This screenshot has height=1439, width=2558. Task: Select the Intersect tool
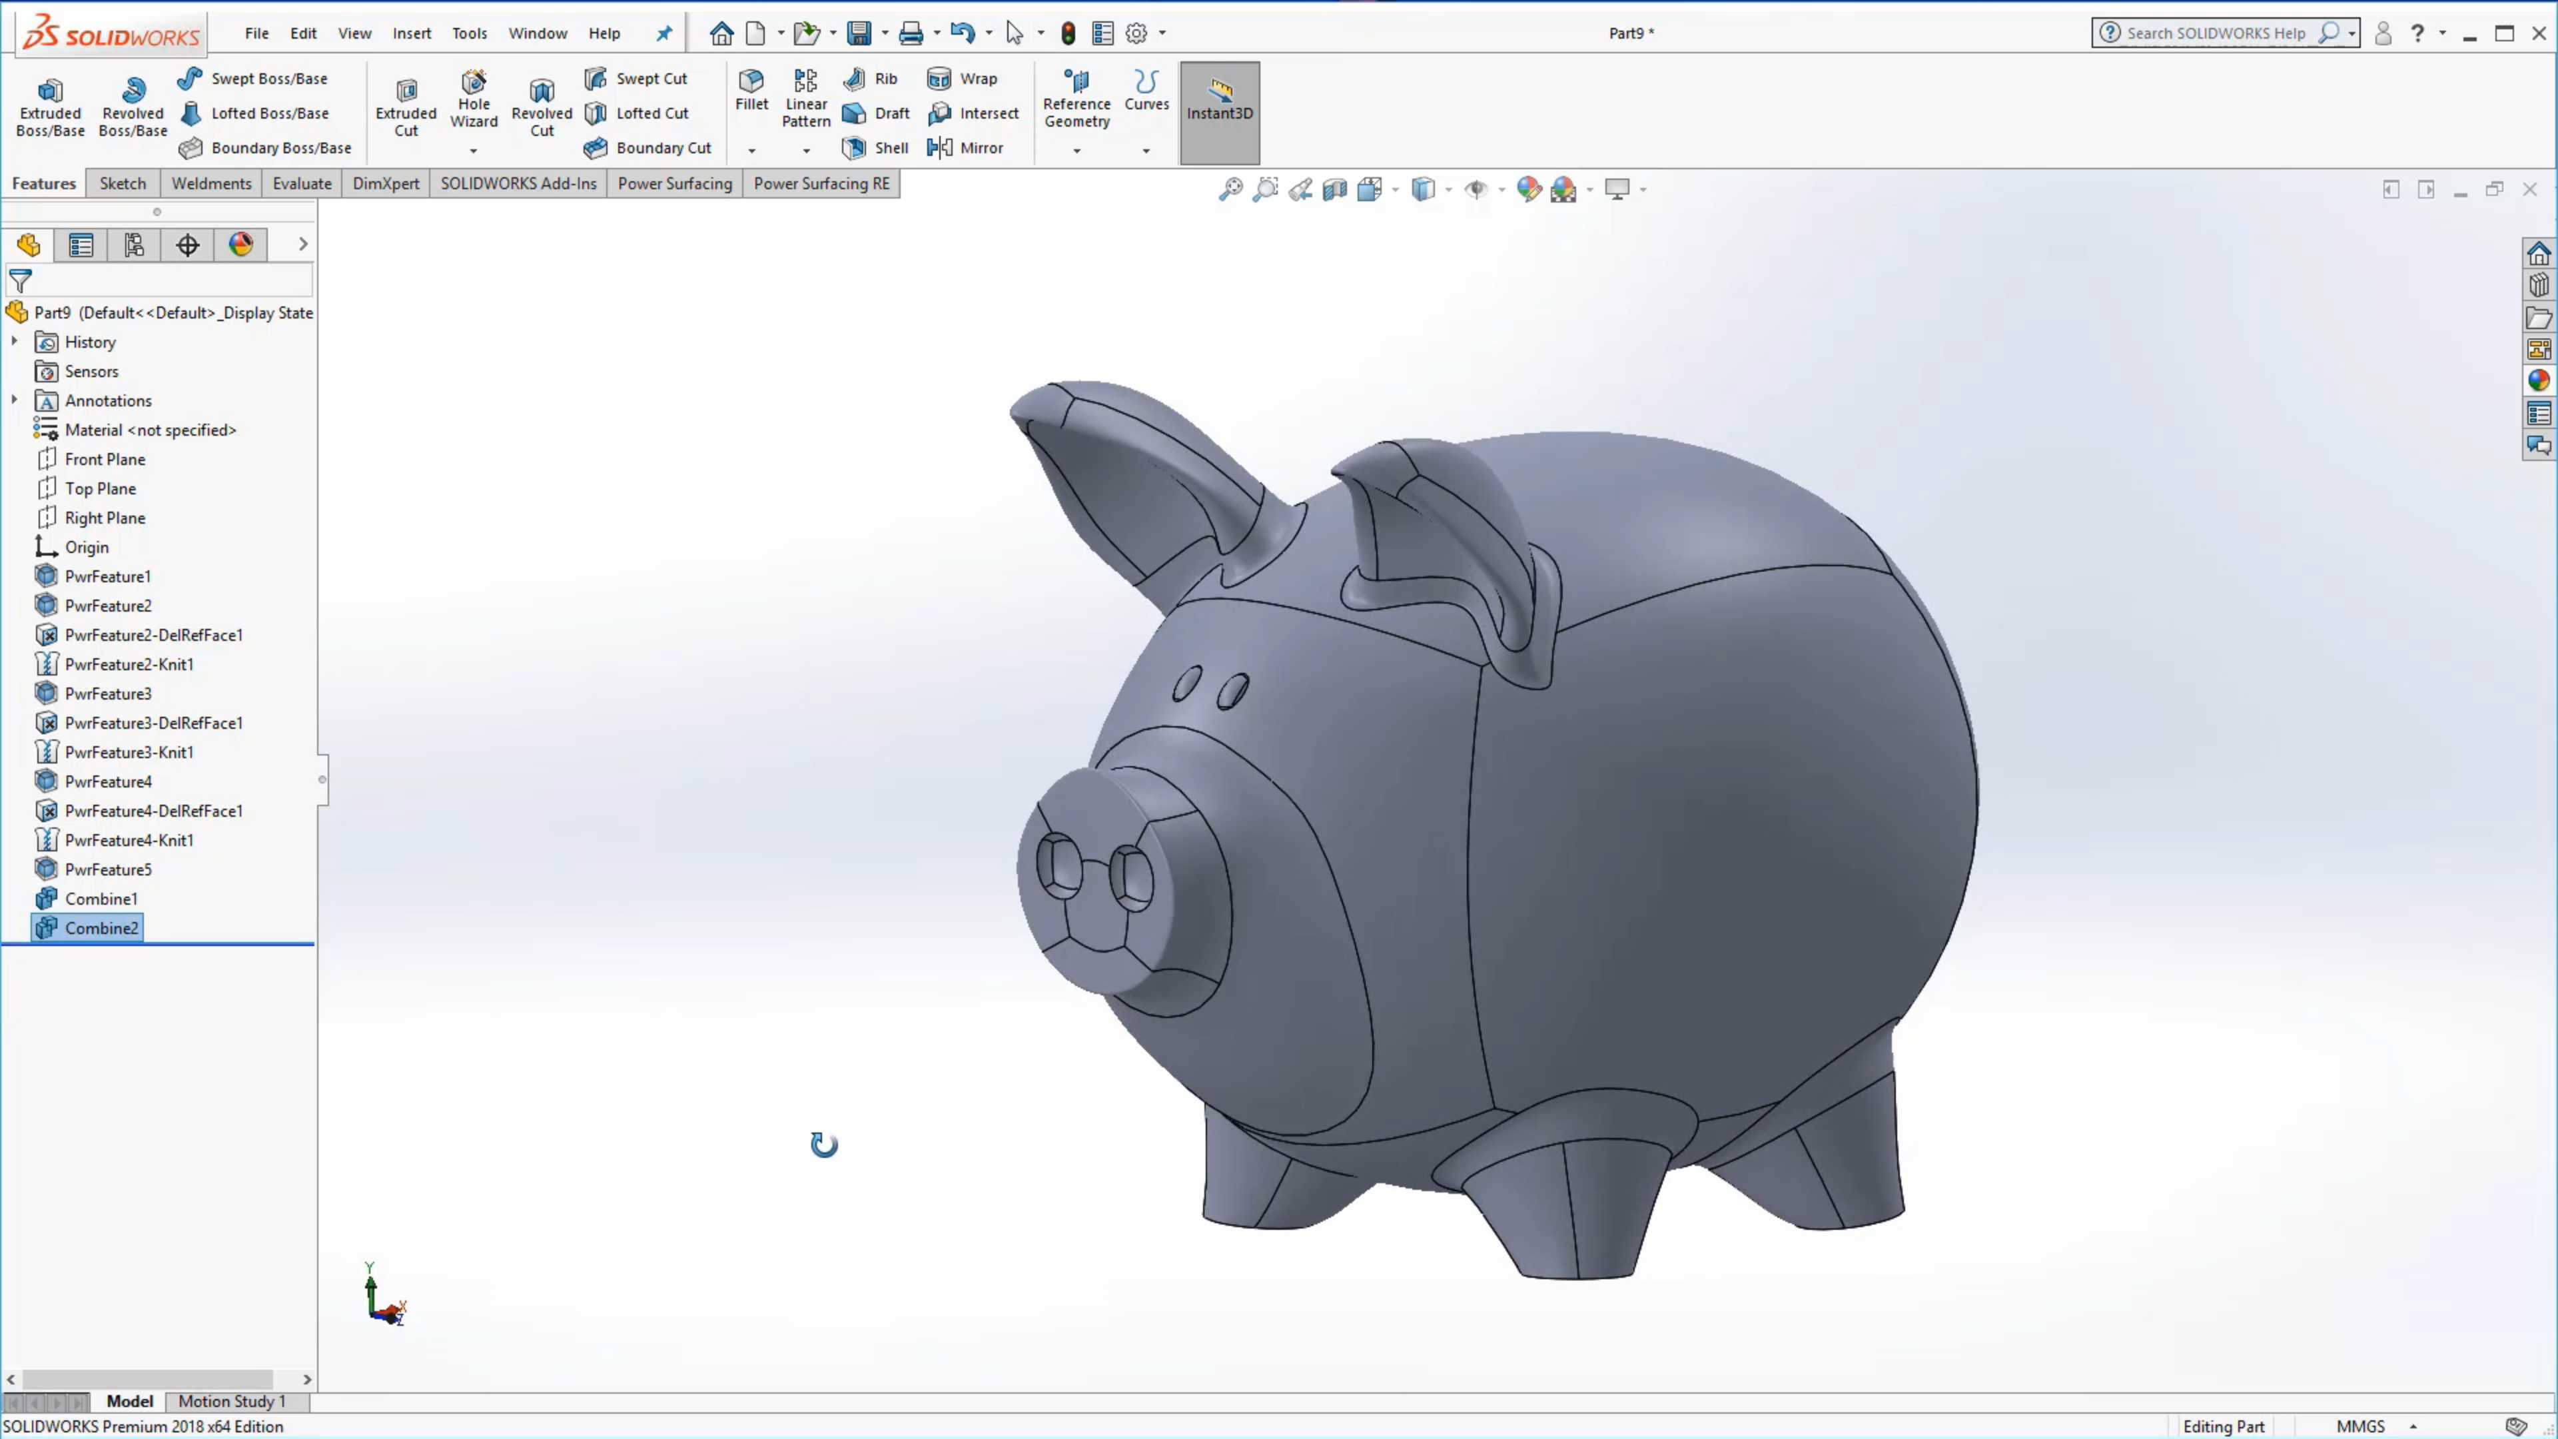(x=973, y=113)
